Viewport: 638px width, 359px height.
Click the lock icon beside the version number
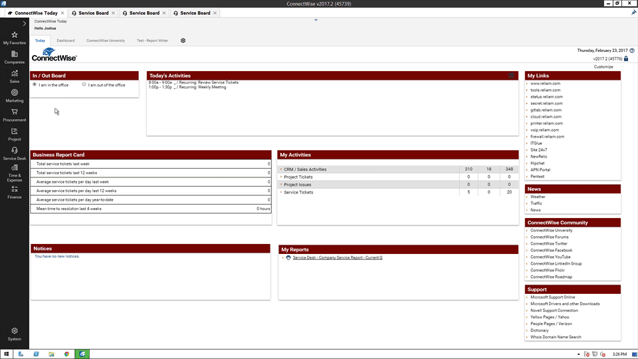coord(626,59)
